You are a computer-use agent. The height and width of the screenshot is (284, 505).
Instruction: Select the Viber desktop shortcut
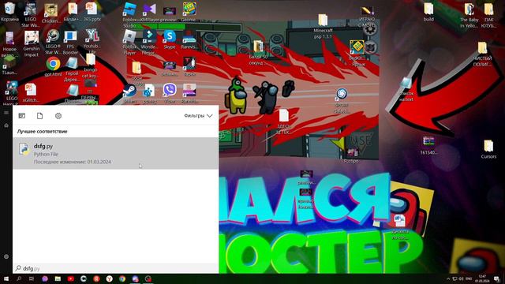(170, 93)
